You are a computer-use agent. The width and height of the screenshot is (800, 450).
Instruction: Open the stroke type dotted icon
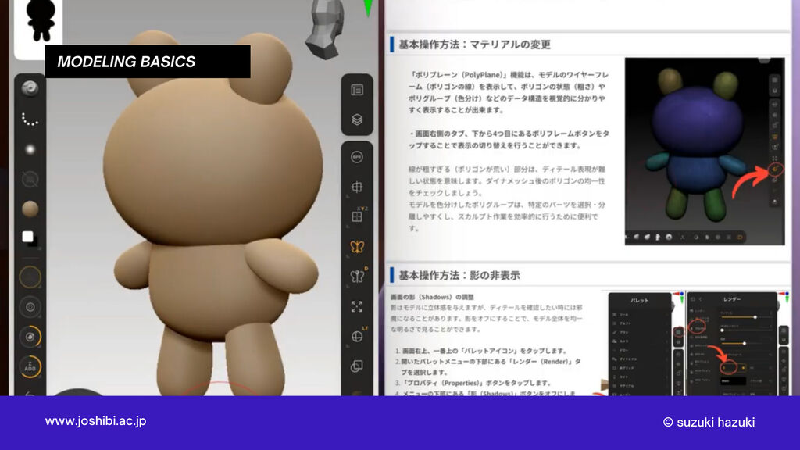[30, 119]
